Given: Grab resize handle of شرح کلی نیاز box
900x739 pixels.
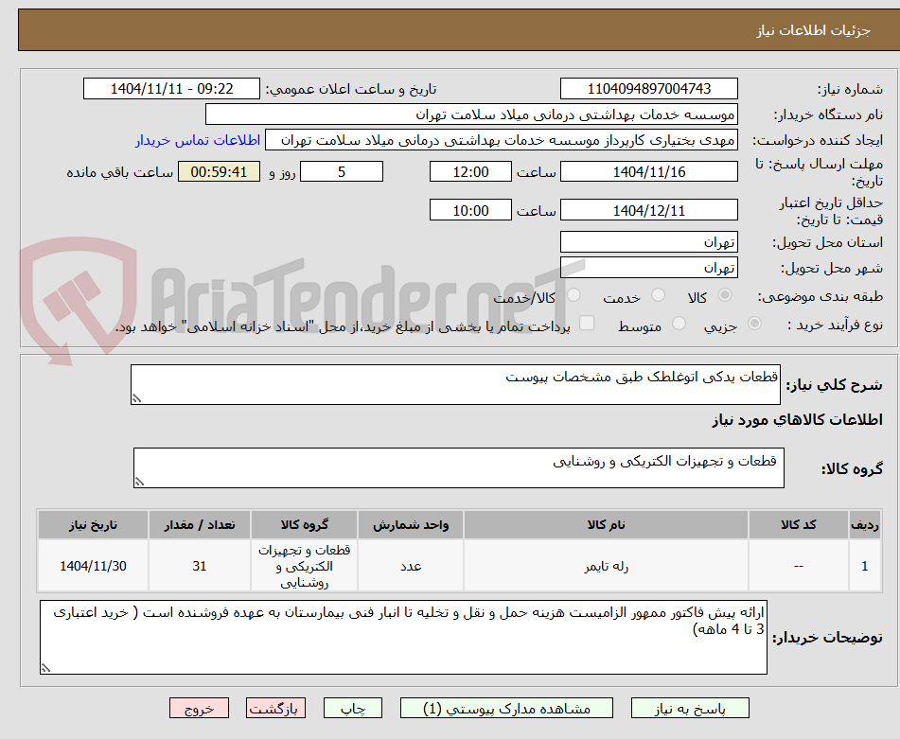Looking at the screenshot, I should (136, 398).
